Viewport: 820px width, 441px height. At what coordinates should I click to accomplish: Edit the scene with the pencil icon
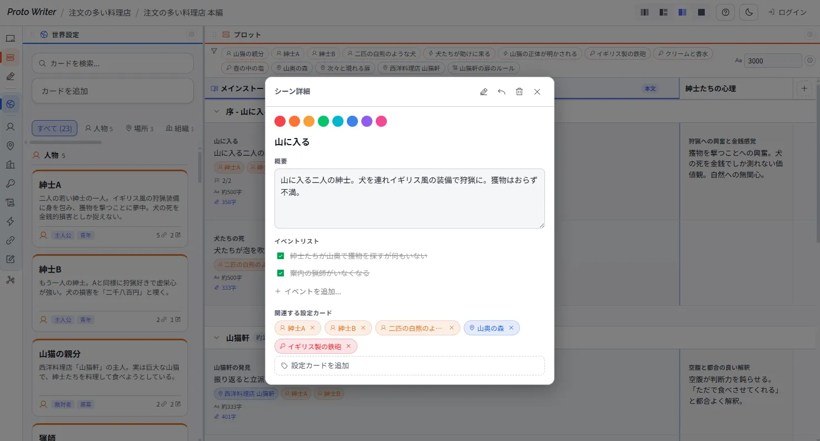coord(483,92)
